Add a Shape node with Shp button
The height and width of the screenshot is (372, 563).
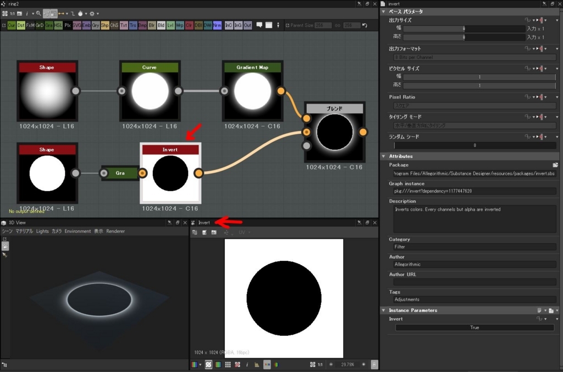click(x=105, y=25)
